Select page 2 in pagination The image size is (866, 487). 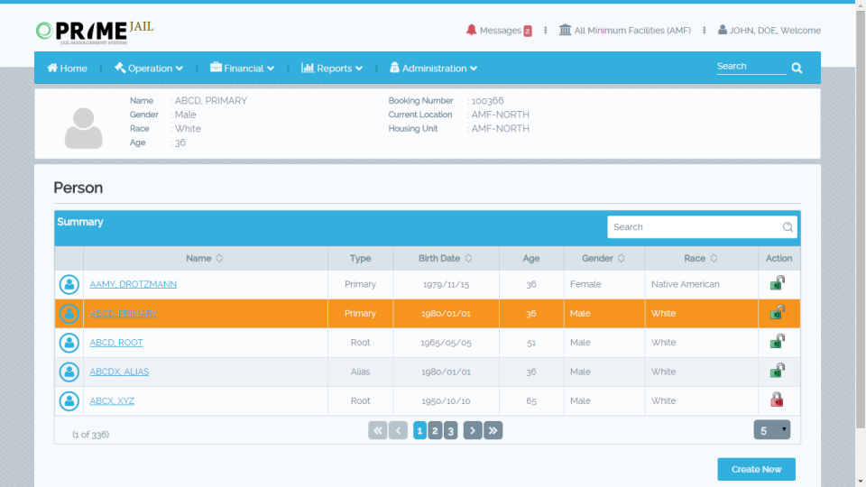[x=435, y=431]
